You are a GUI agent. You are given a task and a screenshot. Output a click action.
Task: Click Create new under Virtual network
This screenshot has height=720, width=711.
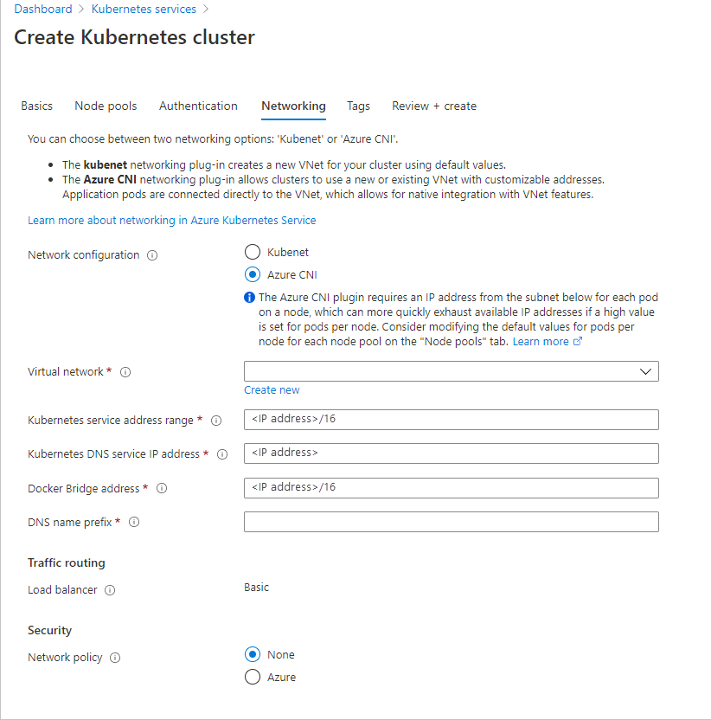point(272,389)
